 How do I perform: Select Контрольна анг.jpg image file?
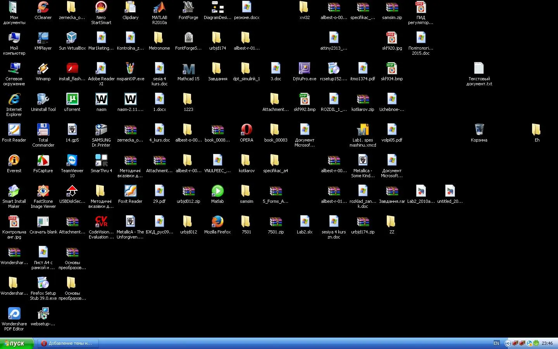(x=14, y=227)
